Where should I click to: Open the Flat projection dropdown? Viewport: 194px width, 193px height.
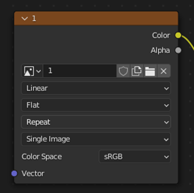point(96,105)
